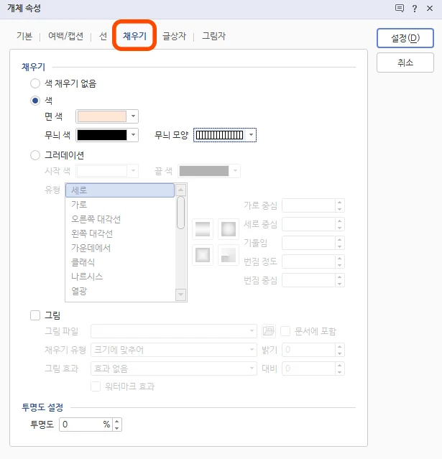Screen dimensions: 442x459
Task: Click the browse picture file folder icon
Action: 269,331
